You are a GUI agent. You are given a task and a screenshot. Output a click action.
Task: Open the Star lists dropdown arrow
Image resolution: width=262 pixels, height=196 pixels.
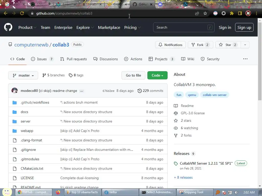(245, 45)
